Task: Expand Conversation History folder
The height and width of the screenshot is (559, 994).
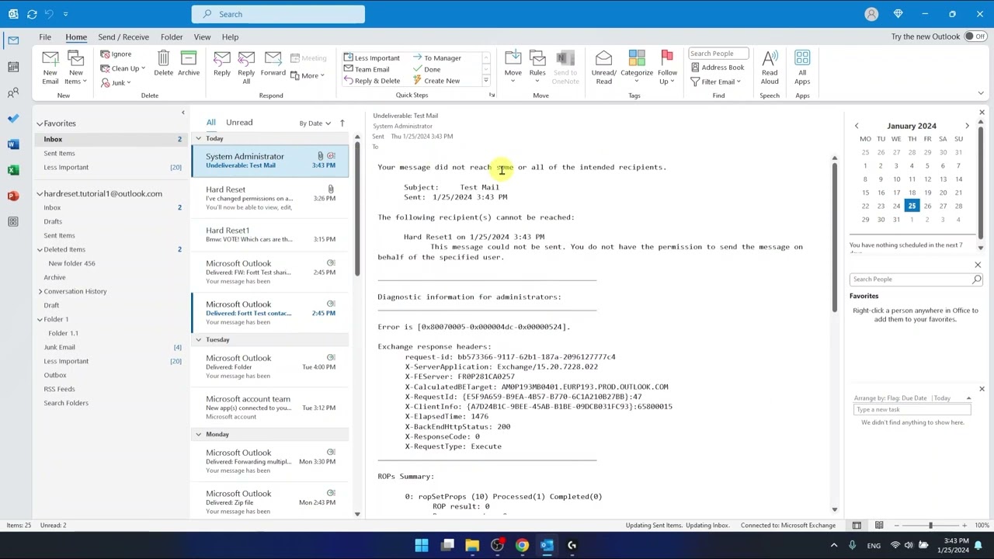Action: 40,291
